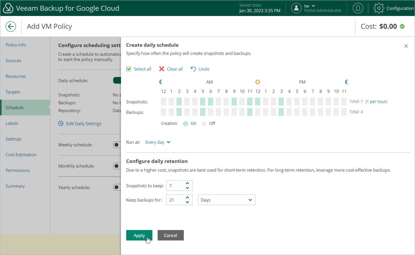Screen dimensions: 415x255
Task: Click the Total: 4 backups text
Action: click(356, 112)
